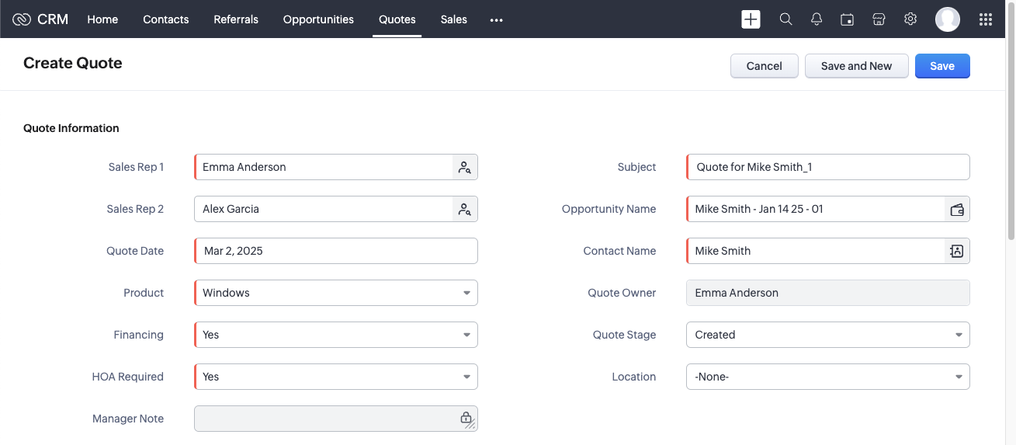The width and height of the screenshot is (1016, 445).
Task: Open the Location dropdown
Action: pos(827,377)
